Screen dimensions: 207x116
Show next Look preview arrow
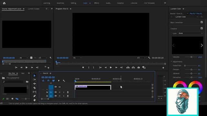202,45
